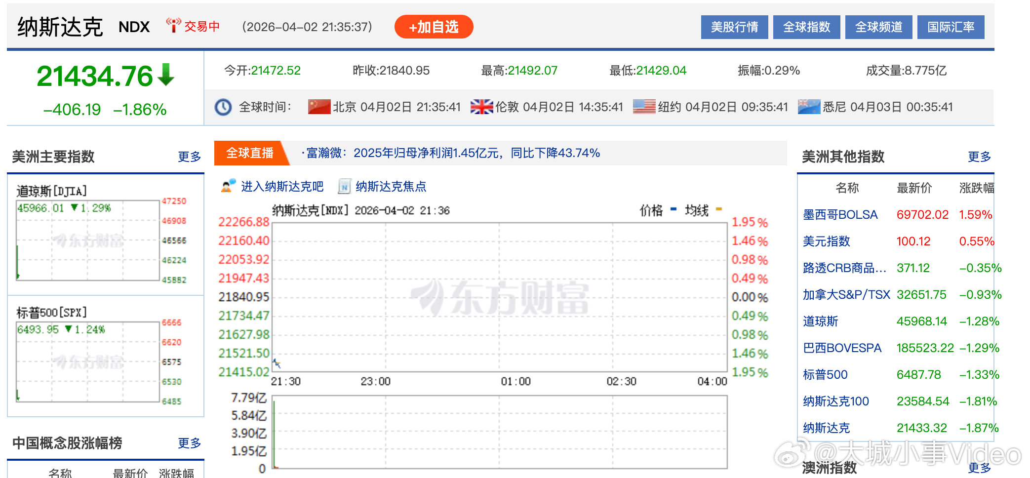Click the orange 全球直播 banner
The width and height of the screenshot is (1030, 478).
[x=250, y=153]
